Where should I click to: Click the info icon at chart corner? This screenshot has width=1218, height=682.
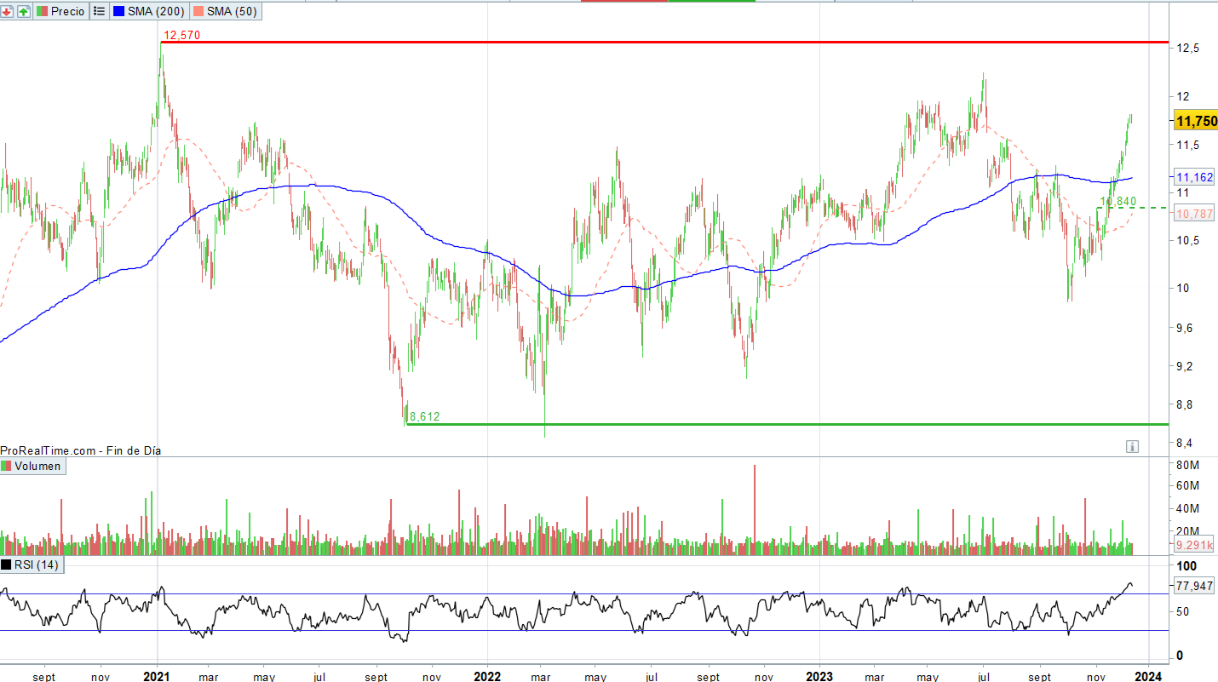[1131, 446]
